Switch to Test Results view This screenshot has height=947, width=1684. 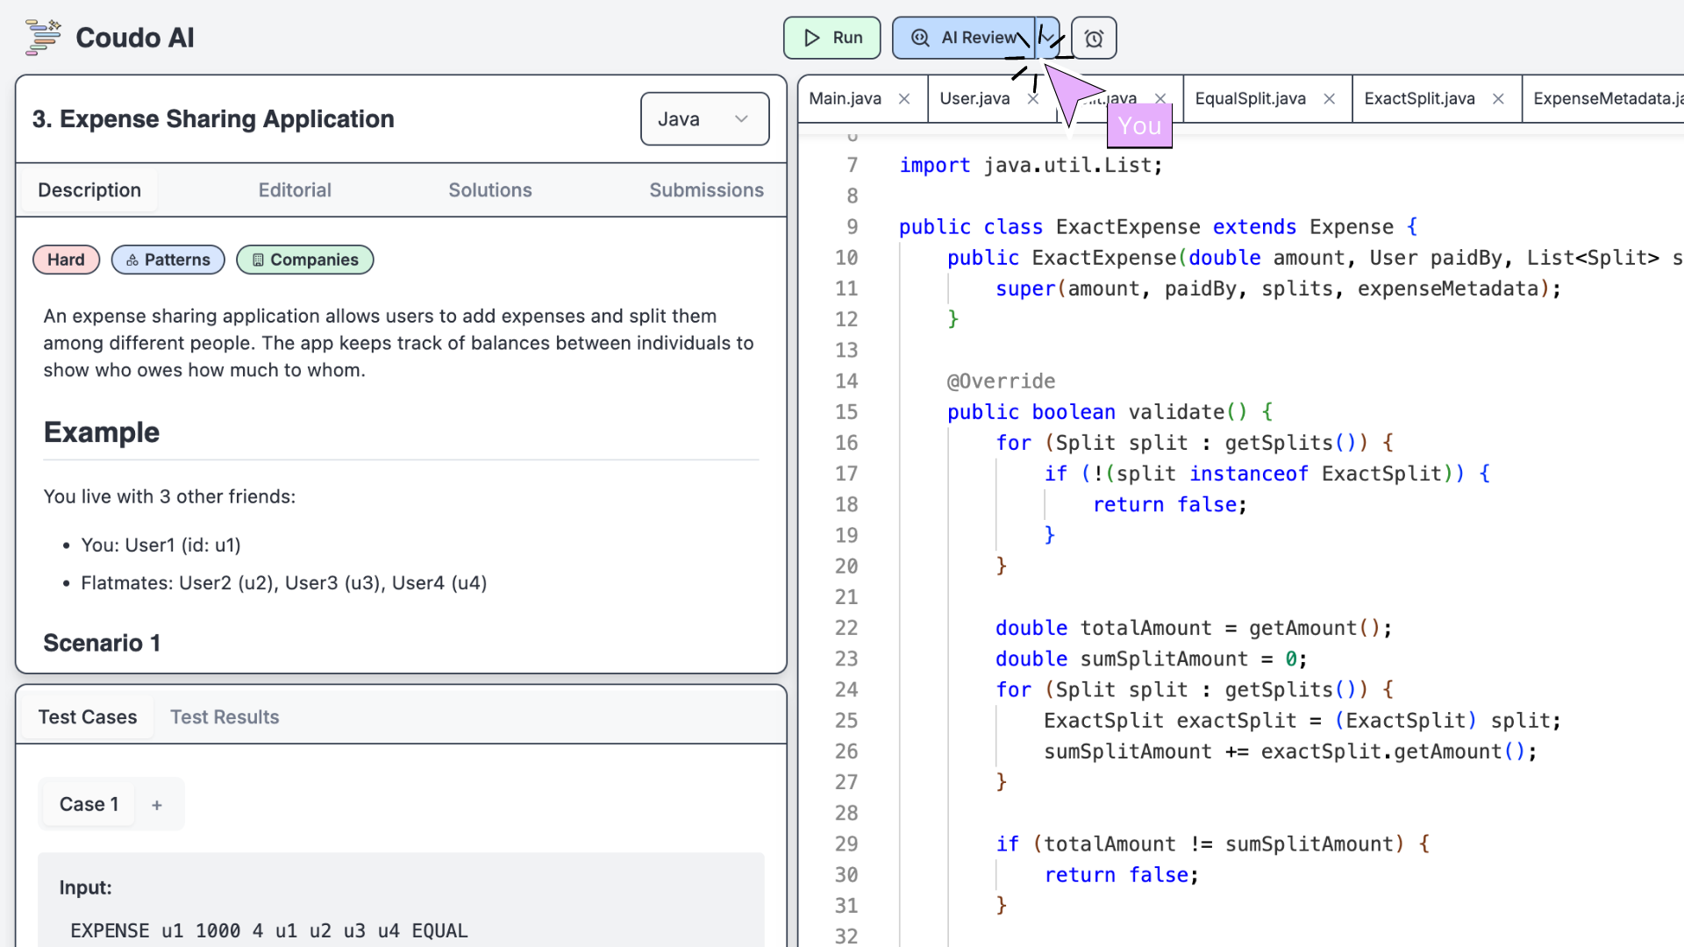click(224, 717)
